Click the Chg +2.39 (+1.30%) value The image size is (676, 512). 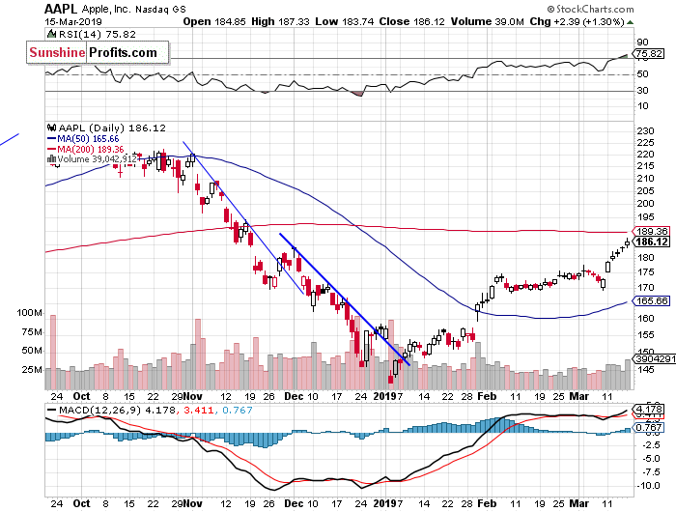point(577,21)
